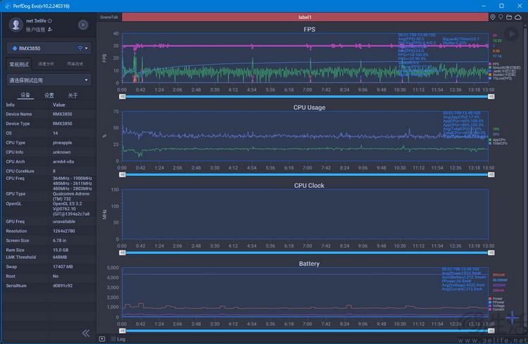The image size is (528, 344).
Task: Collapse left panel with double chevron icon
Action: click(86, 333)
